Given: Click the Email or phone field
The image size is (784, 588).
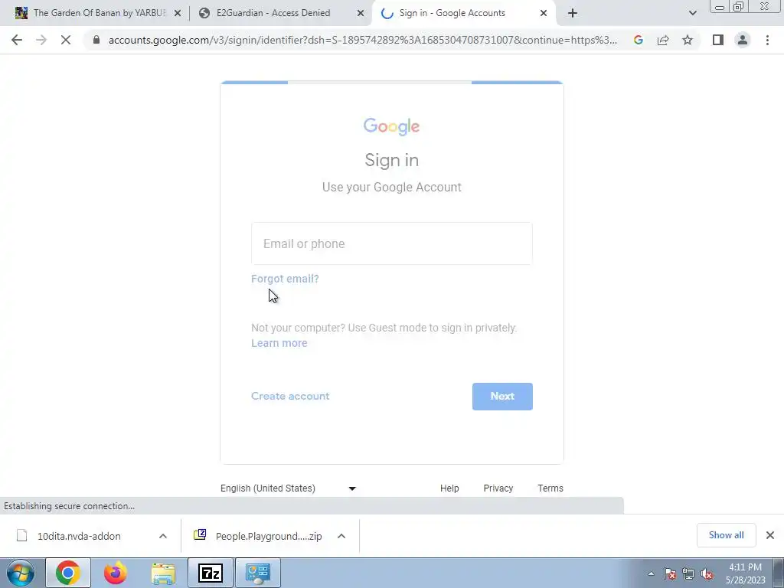Looking at the screenshot, I should click(x=391, y=243).
